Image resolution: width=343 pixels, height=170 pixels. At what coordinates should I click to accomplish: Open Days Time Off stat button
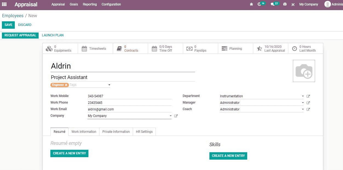tap(165, 49)
